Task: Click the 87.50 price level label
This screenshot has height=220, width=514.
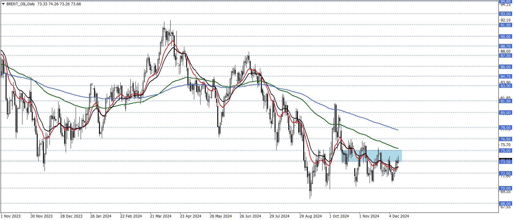Action: point(505,55)
